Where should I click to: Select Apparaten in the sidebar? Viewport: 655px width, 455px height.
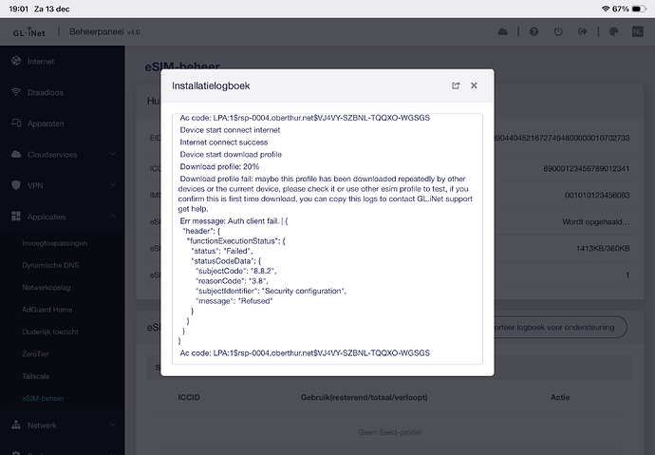46,123
